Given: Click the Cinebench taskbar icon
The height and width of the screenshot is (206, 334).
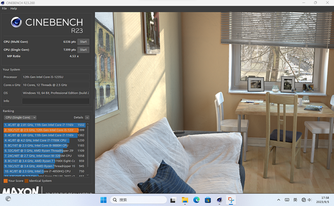Looking at the screenshot, I should (219, 199).
